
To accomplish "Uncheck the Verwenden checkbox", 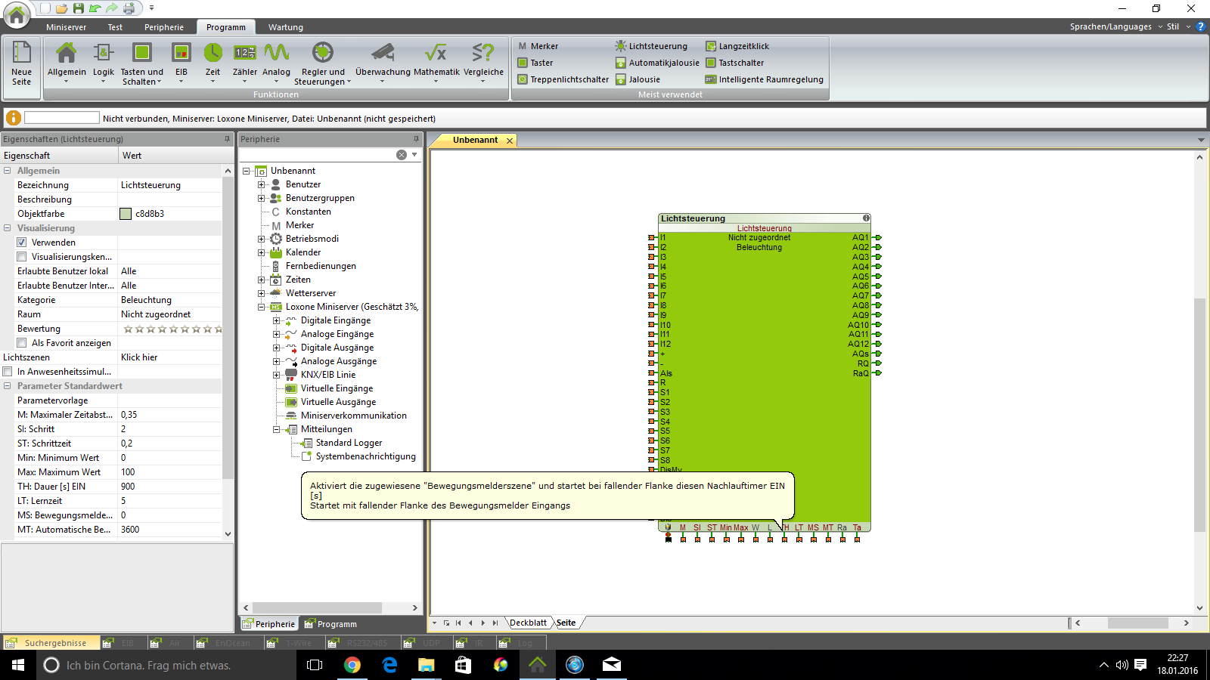I will click(22, 243).
